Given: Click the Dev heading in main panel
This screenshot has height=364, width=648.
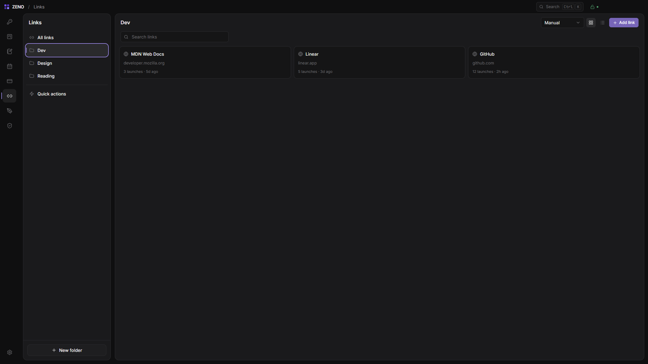Looking at the screenshot, I should (125, 23).
